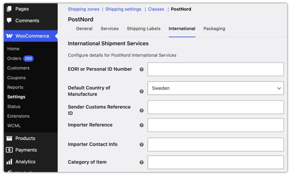Focus the EORI or Personal ID Number field

point(216,69)
